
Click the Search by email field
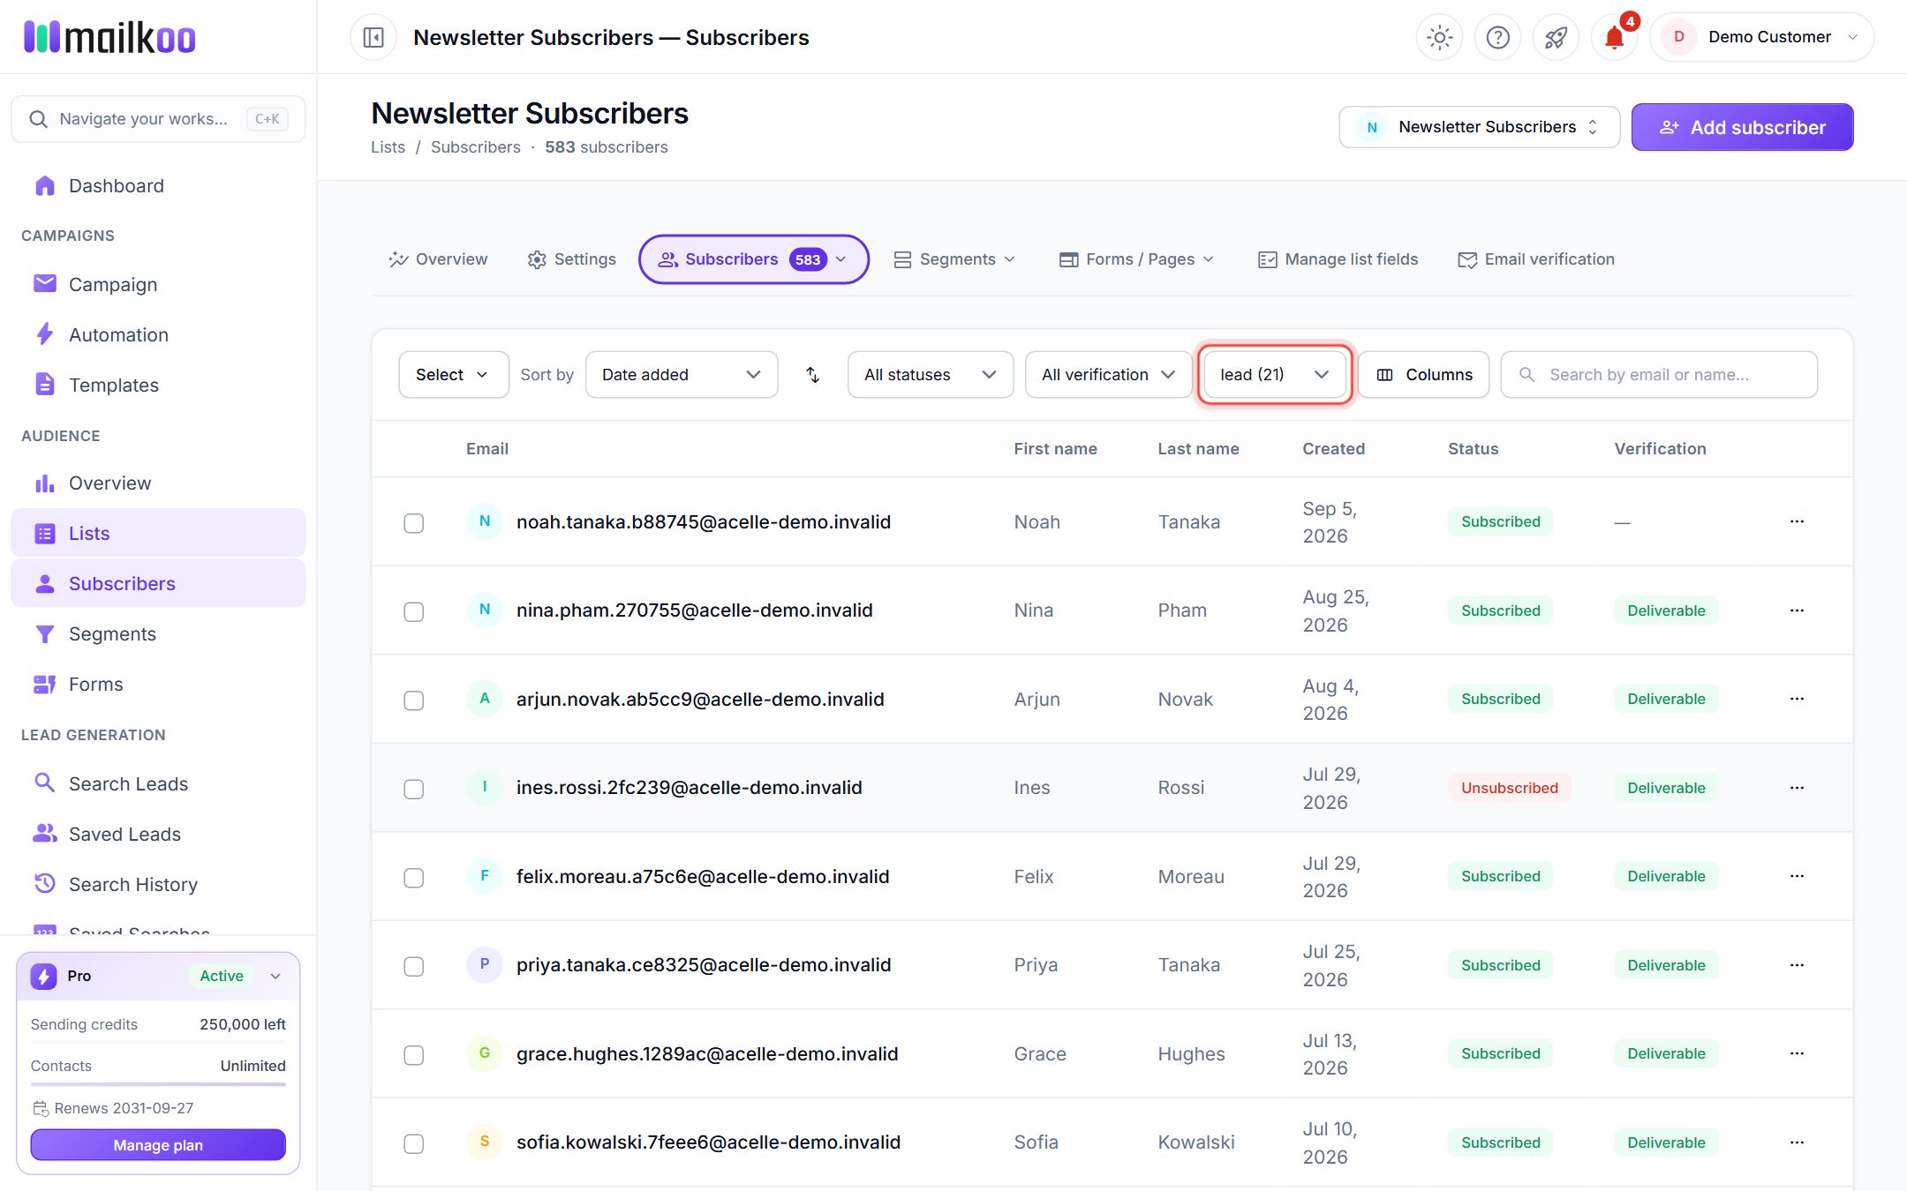click(x=1659, y=375)
